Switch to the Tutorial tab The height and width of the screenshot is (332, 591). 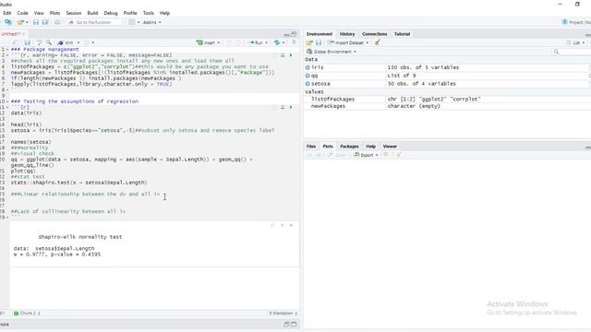[x=402, y=34]
